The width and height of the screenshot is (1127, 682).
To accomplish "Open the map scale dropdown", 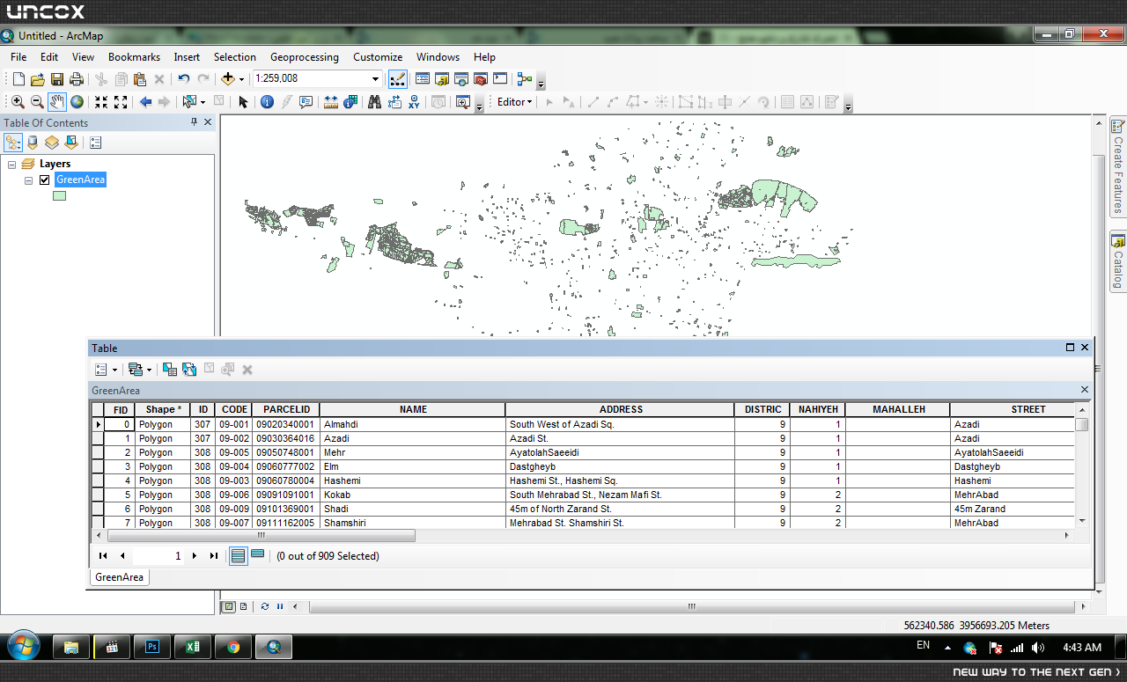I will (375, 78).
